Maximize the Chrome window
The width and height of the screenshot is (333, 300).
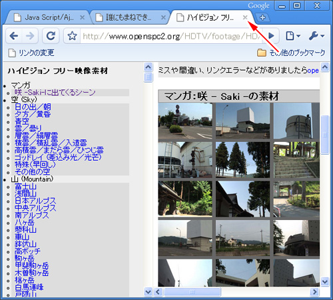[297, 6]
